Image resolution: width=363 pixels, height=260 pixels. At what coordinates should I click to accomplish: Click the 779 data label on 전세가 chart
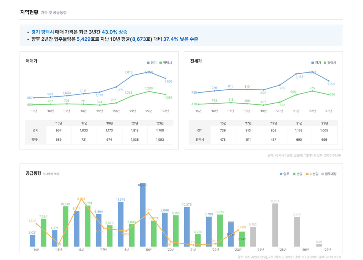214,88
